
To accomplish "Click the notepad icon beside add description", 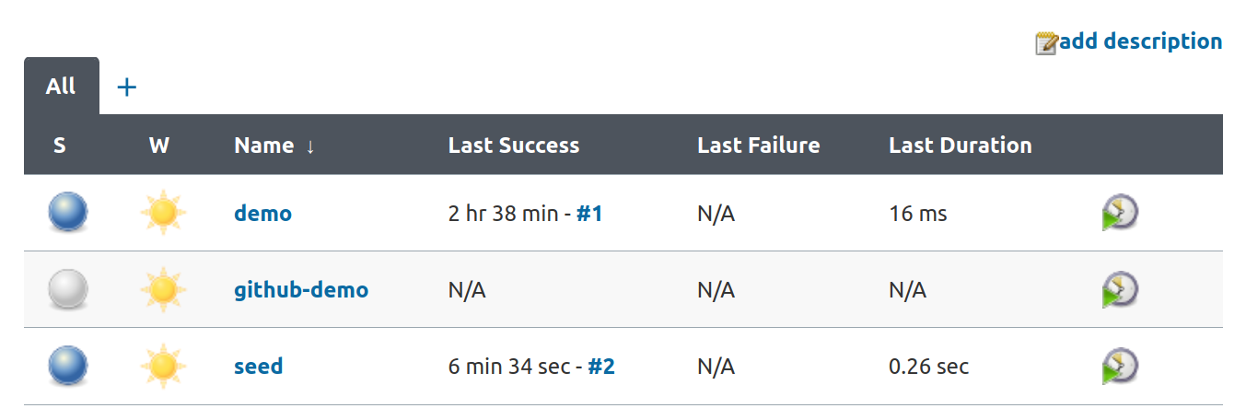I will point(1046,42).
